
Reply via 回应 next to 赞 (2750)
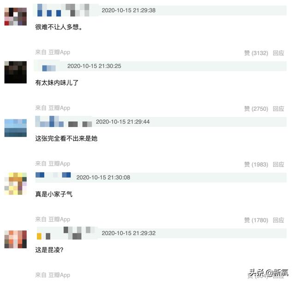click(x=278, y=108)
